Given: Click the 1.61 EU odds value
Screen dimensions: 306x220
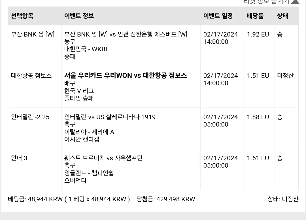Looking at the screenshot, I should pyautogui.click(x=258, y=158).
